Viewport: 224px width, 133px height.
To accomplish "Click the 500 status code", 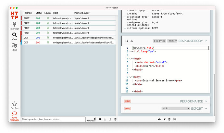I will point(38,42).
